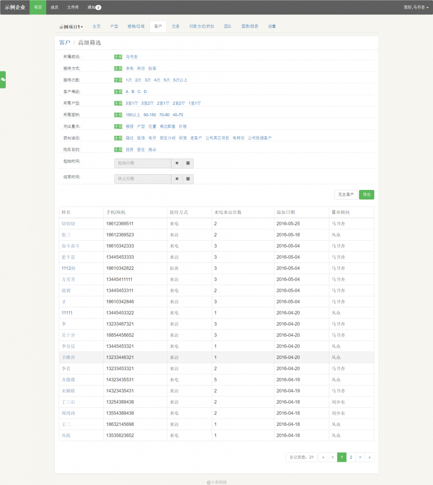Click the clear icon beside 起始日期 field
The height and width of the screenshot is (485, 433).
177,163
